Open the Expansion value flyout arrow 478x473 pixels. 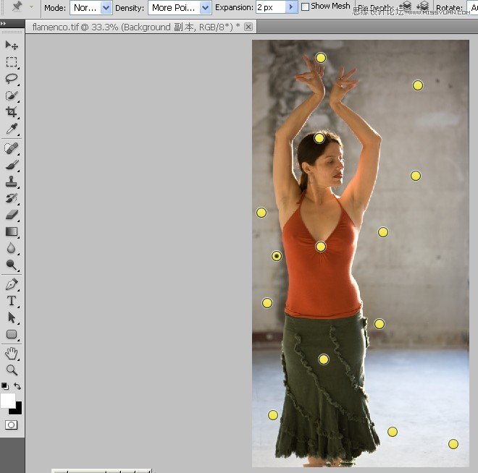pos(291,7)
